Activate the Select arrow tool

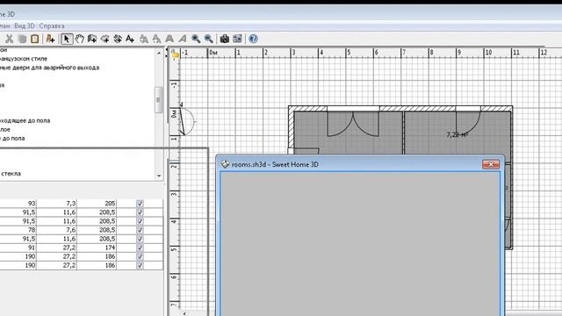click(x=67, y=39)
